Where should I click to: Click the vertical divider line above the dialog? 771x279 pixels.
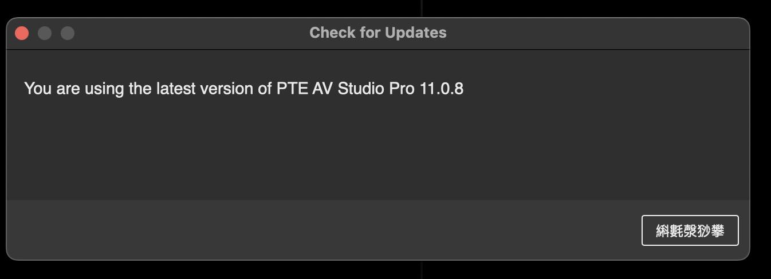pyautogui.click(x=422, y=7)
